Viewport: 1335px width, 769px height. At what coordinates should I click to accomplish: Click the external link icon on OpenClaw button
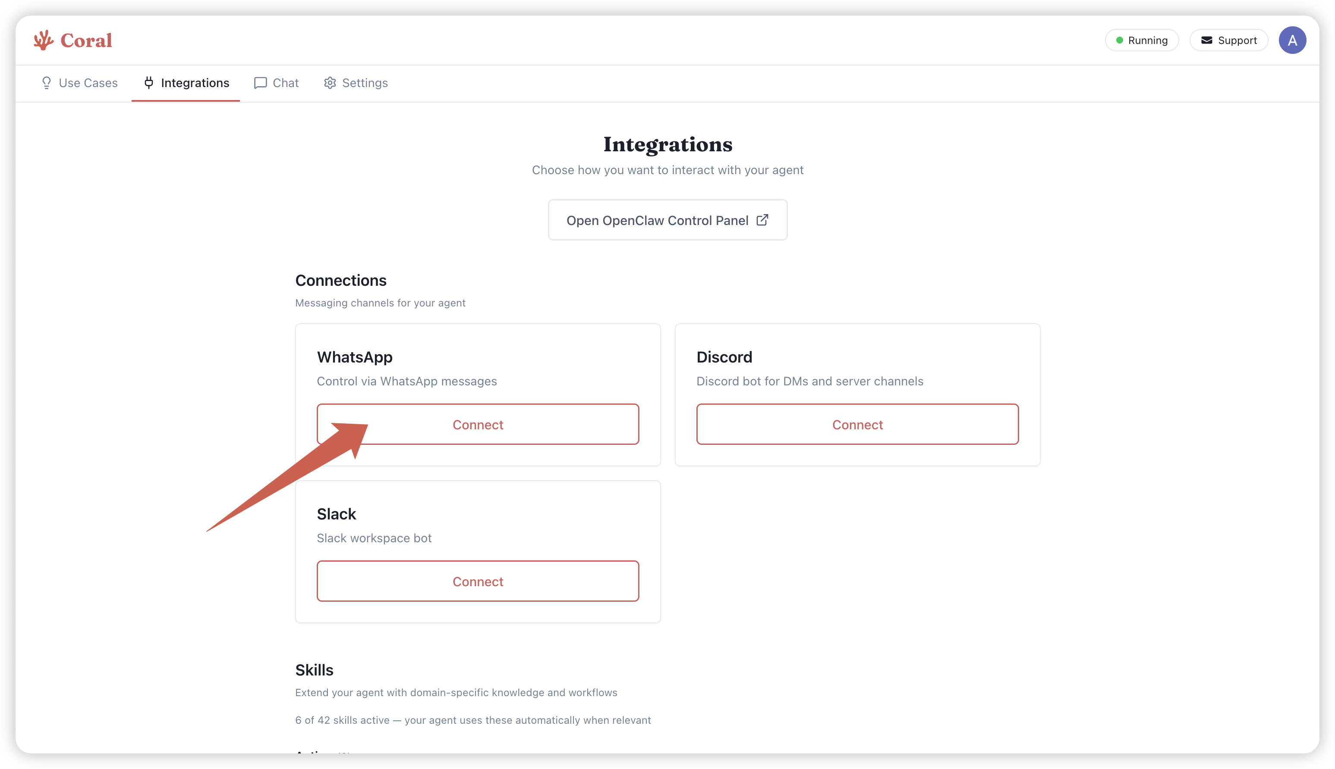click(x=762, y=220)
